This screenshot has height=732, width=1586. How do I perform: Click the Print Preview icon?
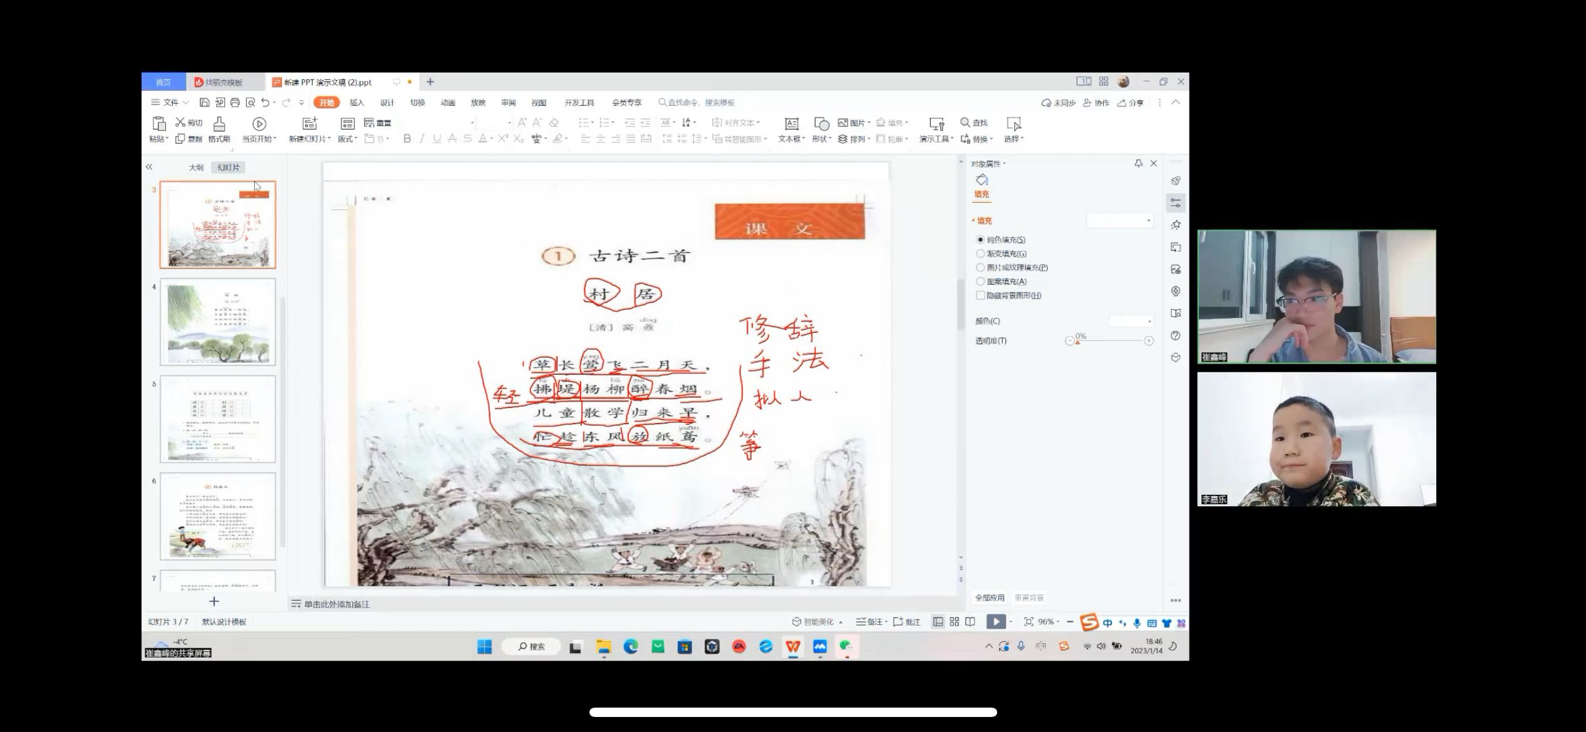click(250, 102)
